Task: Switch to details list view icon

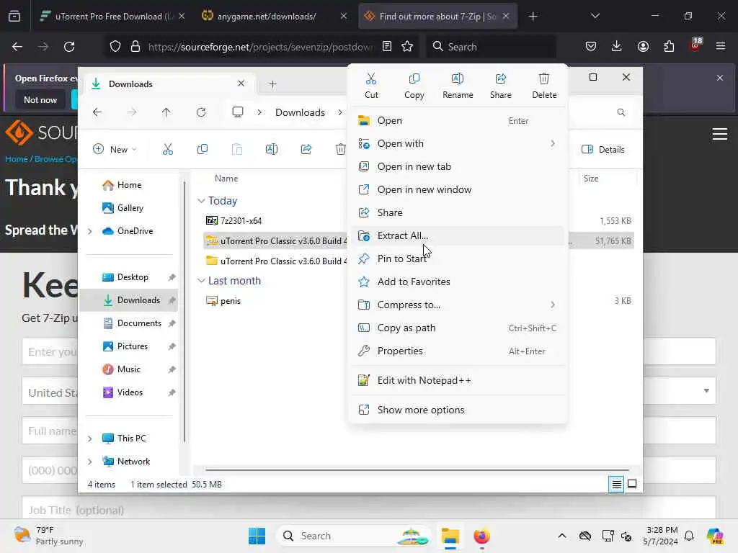Action: [x=616, y=484]
